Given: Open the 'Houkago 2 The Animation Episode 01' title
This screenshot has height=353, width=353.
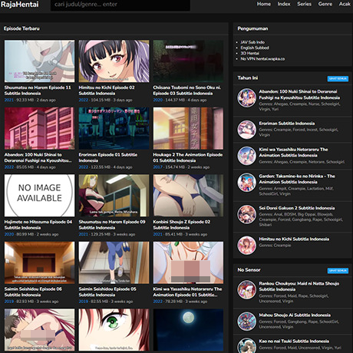Looking at the screenshot, I should (188, 157).
